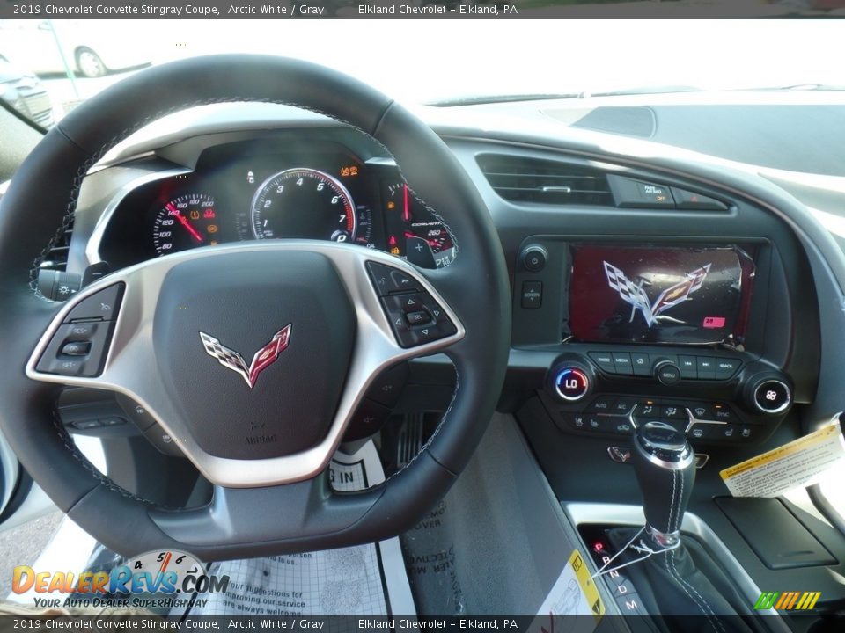Screen dimensions: 845x633
Task: Flick the SCREEN rocker switch upward
Action: 532,291
